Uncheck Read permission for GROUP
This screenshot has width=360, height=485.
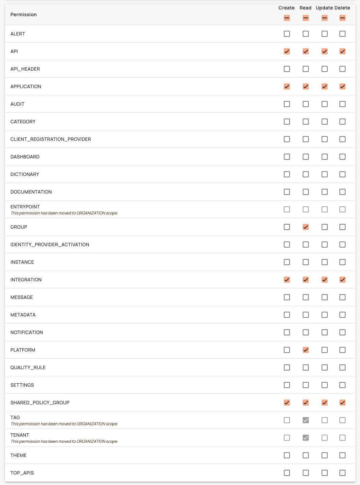point(306,227)
